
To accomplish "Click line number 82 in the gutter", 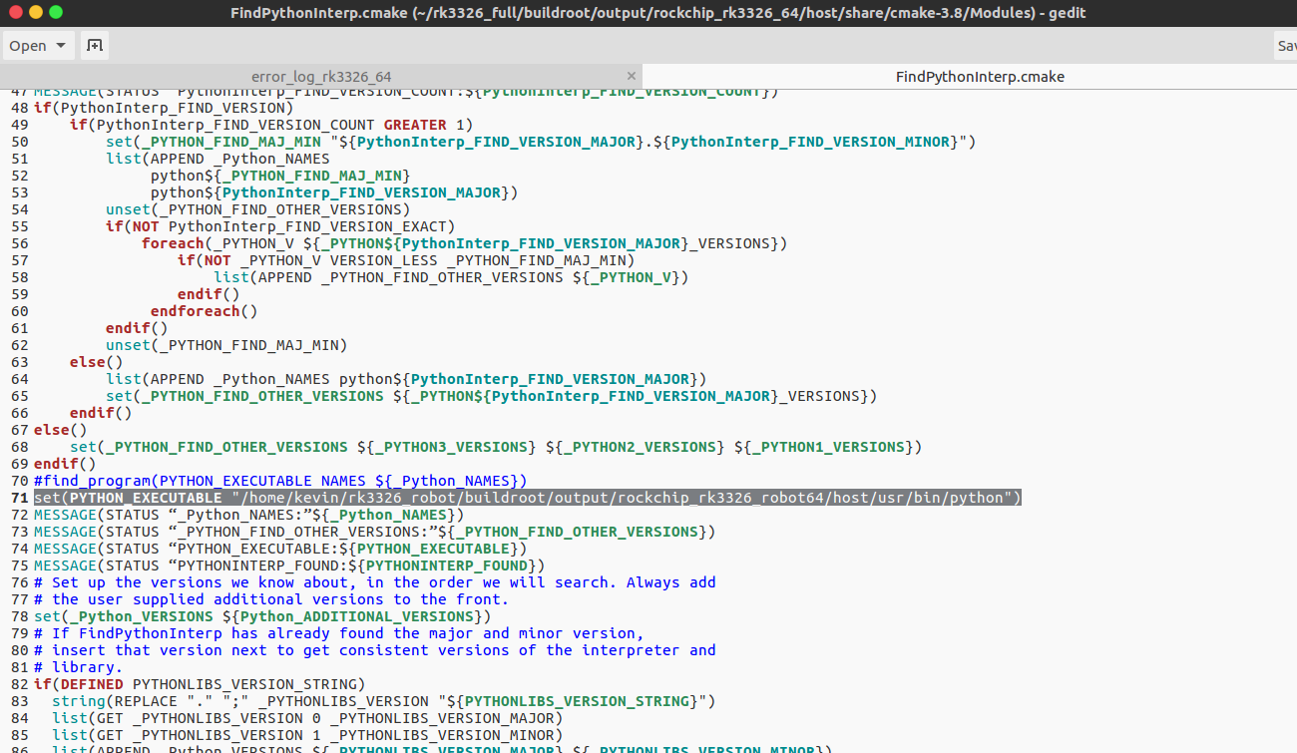I will coord(20,684).
